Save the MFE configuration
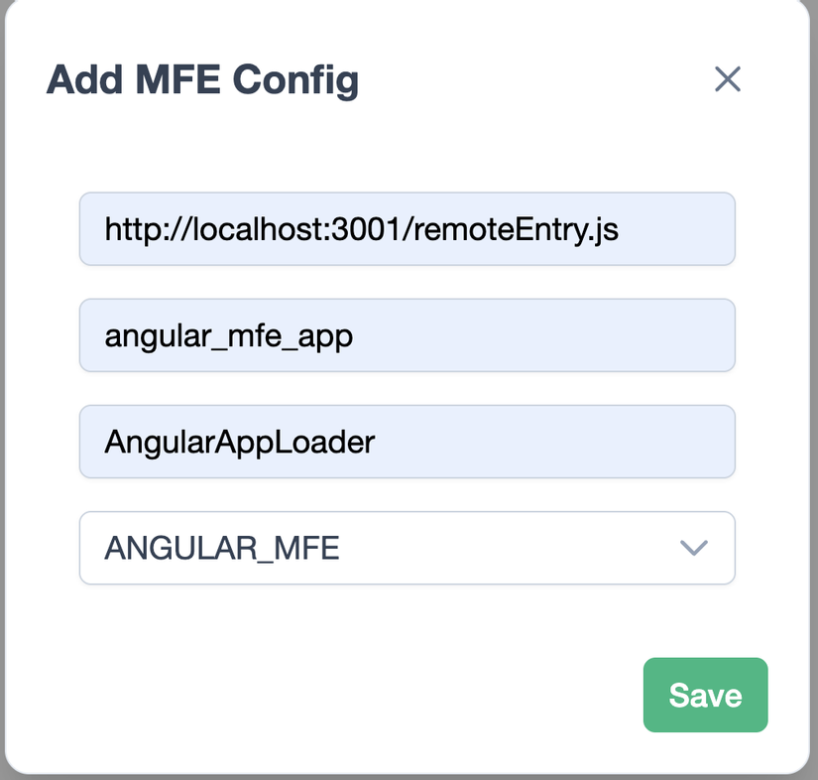 (705, 695)
